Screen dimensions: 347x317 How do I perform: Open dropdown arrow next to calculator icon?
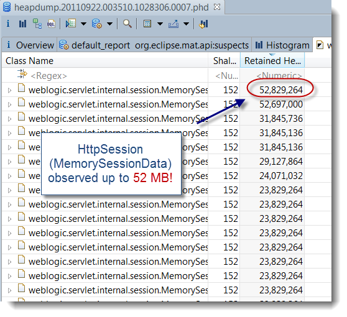pos(160,24)
